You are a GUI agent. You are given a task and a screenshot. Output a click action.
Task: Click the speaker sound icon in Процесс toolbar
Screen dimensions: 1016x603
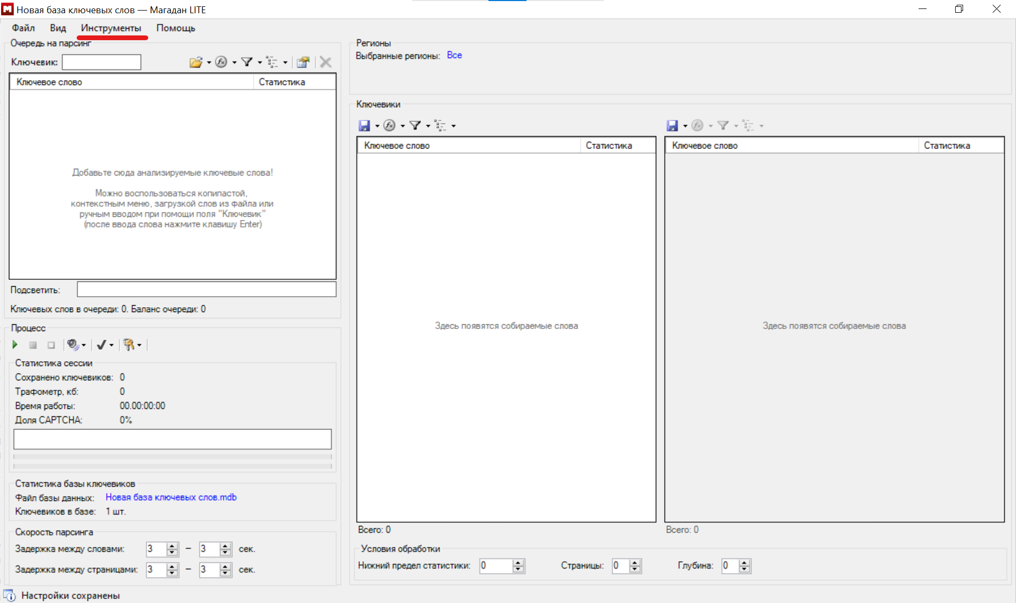(x=72, y=345)
